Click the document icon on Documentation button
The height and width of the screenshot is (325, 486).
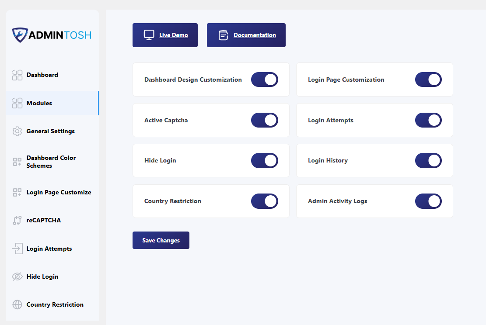[223, 35]
